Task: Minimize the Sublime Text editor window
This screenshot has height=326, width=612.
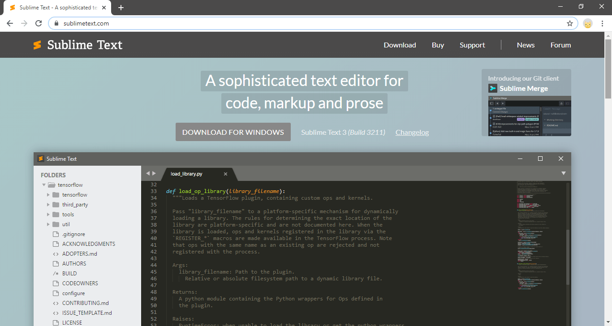Action: click(520, 159)
